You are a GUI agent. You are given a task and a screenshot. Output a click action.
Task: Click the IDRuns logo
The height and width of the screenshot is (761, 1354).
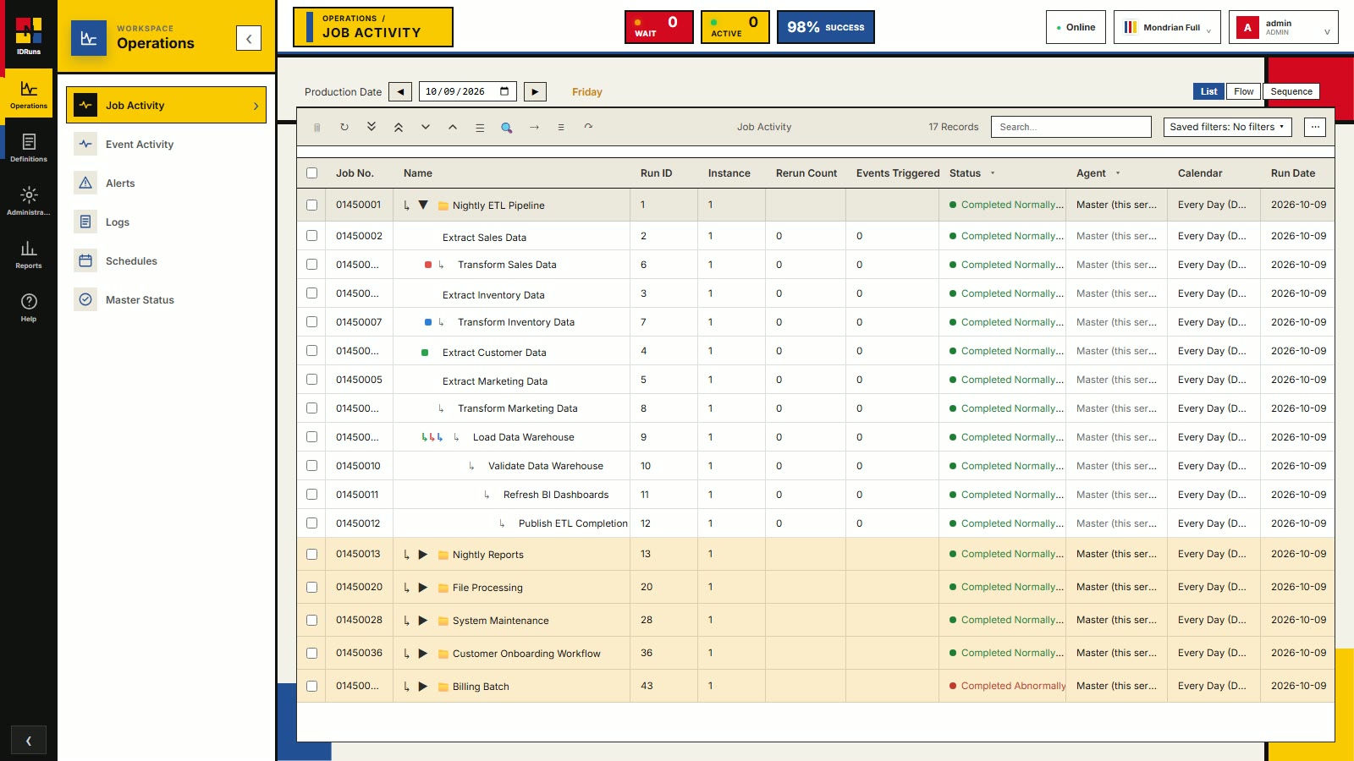(29, 36)
